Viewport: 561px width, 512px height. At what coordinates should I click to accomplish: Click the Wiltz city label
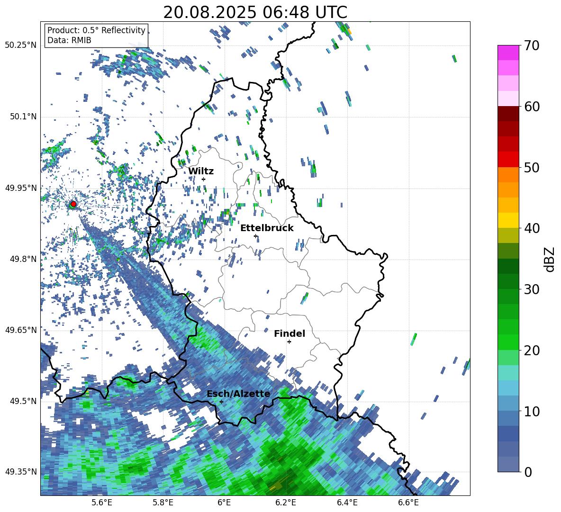(x=201, y=171)
